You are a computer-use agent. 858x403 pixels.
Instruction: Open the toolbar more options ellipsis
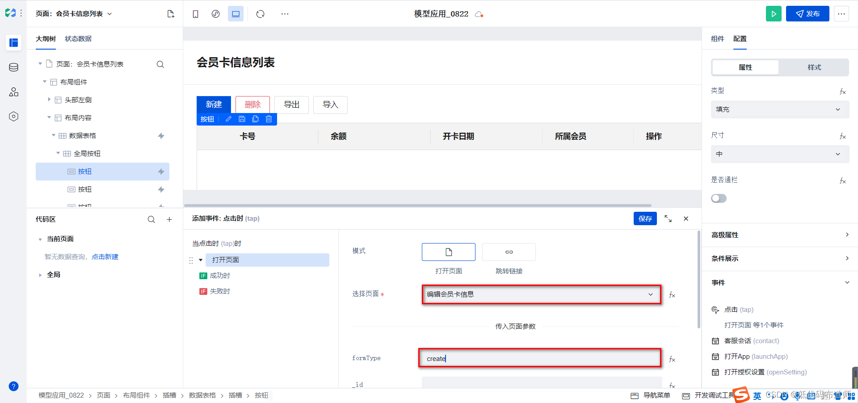(285, 14)
